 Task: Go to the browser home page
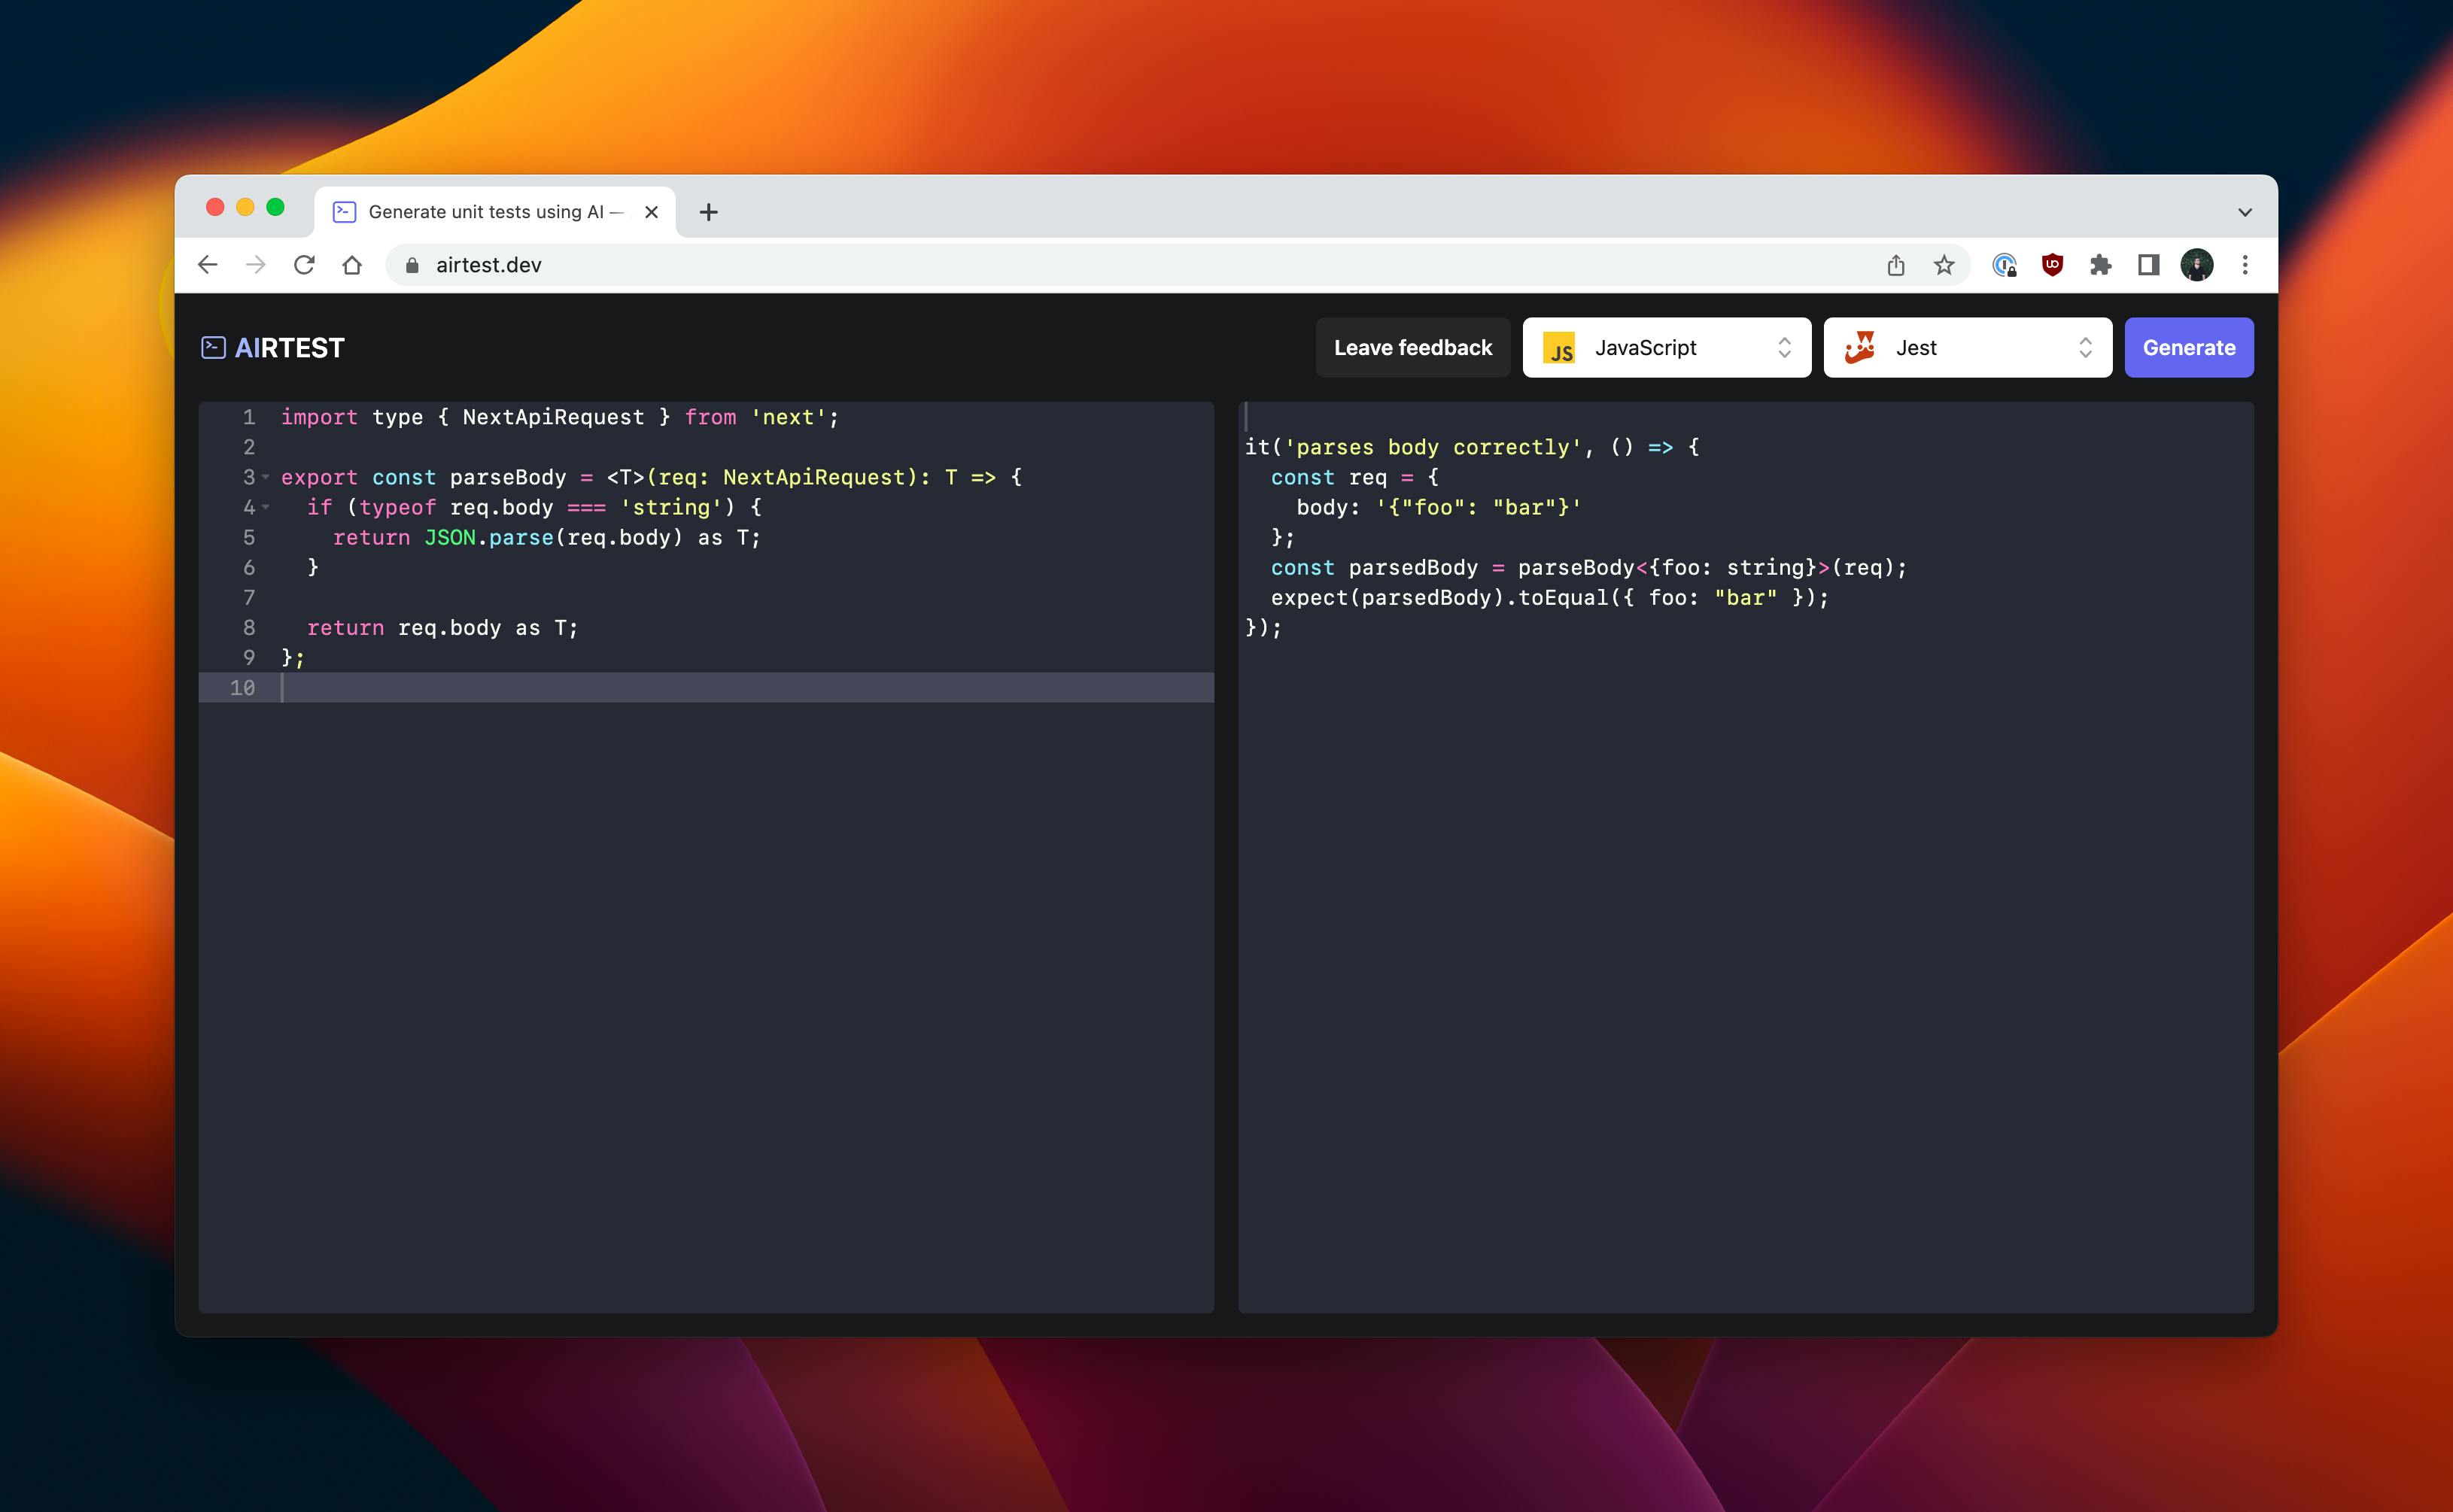point(352,265)
